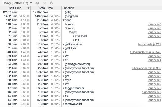Expand anonymous function with 163.6ms total
This screenshot has width=162, height=107.
64,100
